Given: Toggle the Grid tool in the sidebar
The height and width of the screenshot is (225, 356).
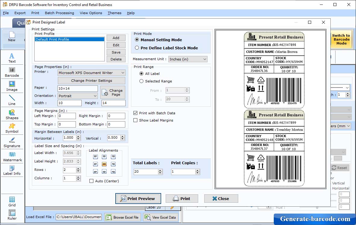Looking at the screenshot, I should (12, 202).
